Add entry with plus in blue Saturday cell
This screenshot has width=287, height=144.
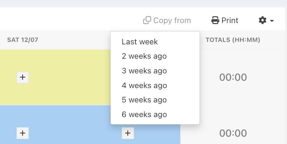coord(22,133)
